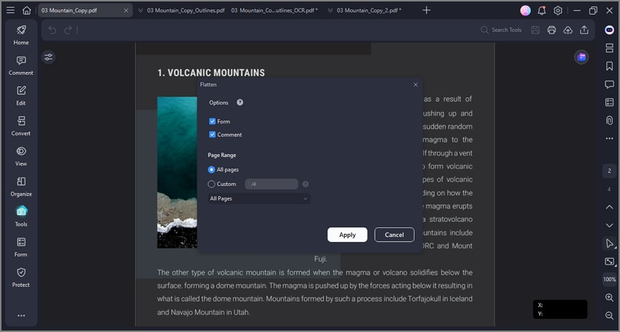Open the AI assistant robot icon
This screenshot has height=332, width=620.
pyautogui.click(x=609, y=30)
